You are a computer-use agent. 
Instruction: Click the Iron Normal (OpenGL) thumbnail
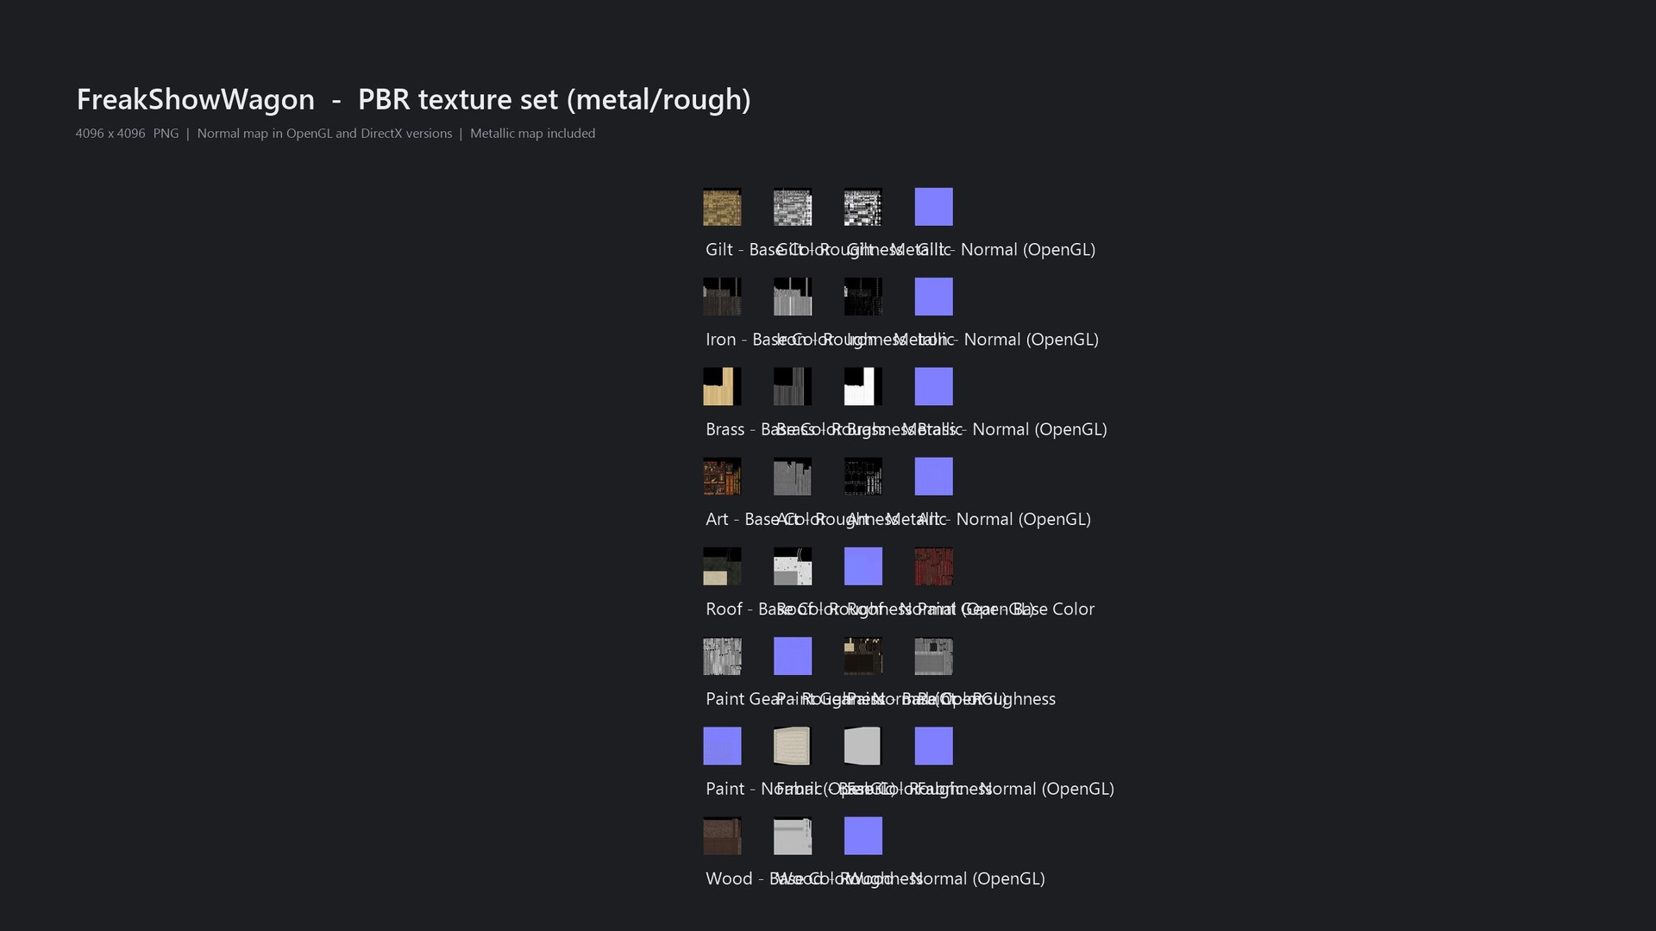tap(934, 297)
